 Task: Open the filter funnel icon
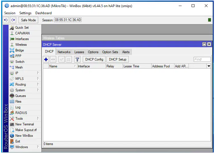(77, 59)
